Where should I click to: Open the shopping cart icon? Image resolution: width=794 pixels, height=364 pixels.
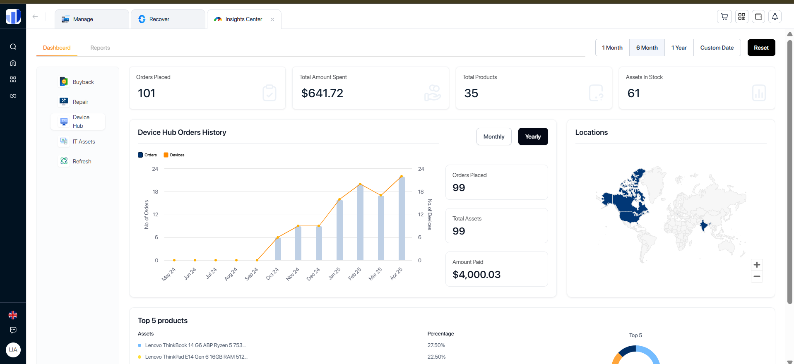[724, 17]
